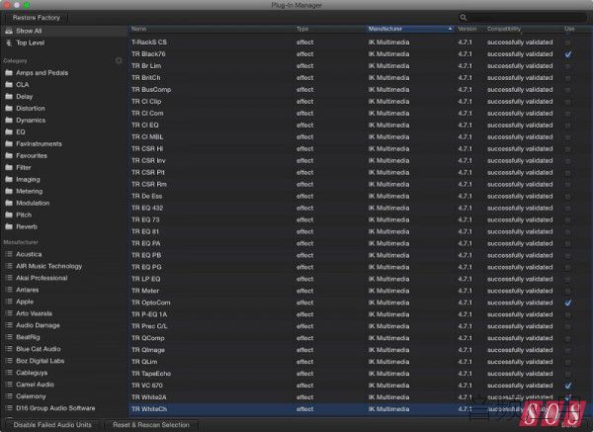Click Disable Failed Audio Units button
Screen dimensions: 593x432
pyautogui.click(x=52, y=425)
